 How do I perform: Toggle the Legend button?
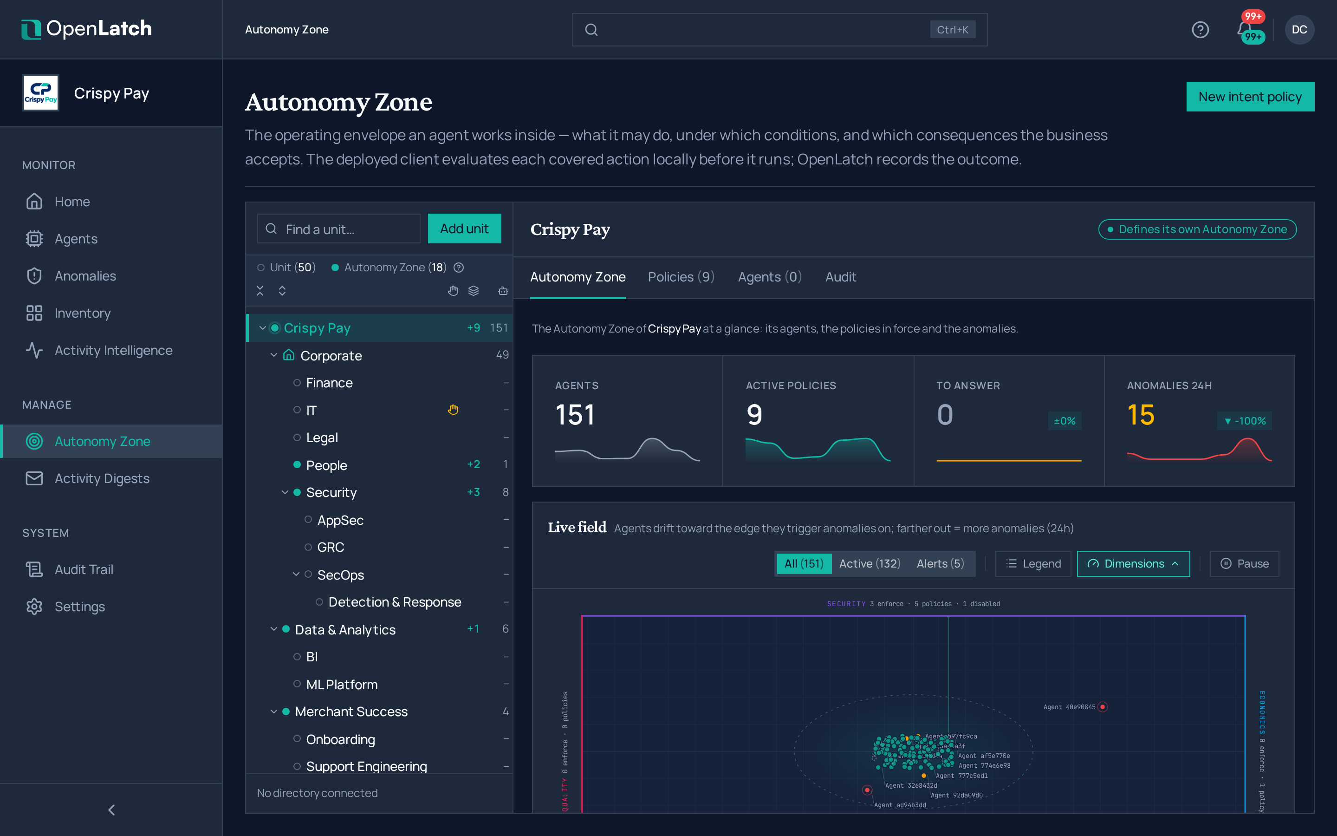1032,563
